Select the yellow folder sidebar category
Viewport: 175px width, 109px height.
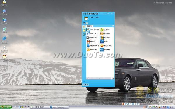pyautogui.click(x=84, y=31)
